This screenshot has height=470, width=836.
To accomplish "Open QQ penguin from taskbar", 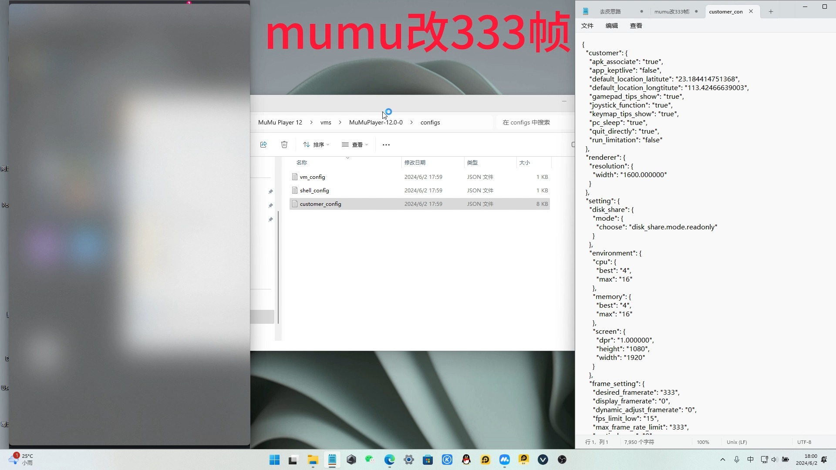I will [466, 460].
